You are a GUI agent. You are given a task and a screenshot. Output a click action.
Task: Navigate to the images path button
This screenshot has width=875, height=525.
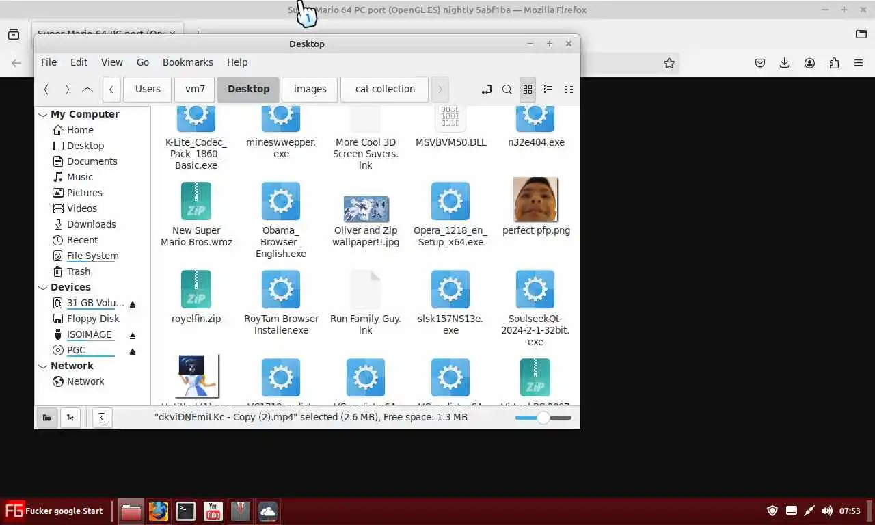(x=310, y=90)
